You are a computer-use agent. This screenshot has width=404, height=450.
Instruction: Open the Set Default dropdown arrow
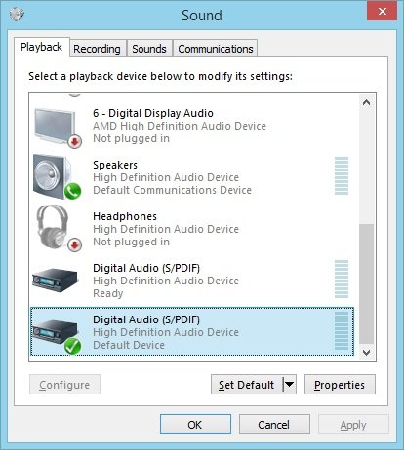(x=290, y=385)
